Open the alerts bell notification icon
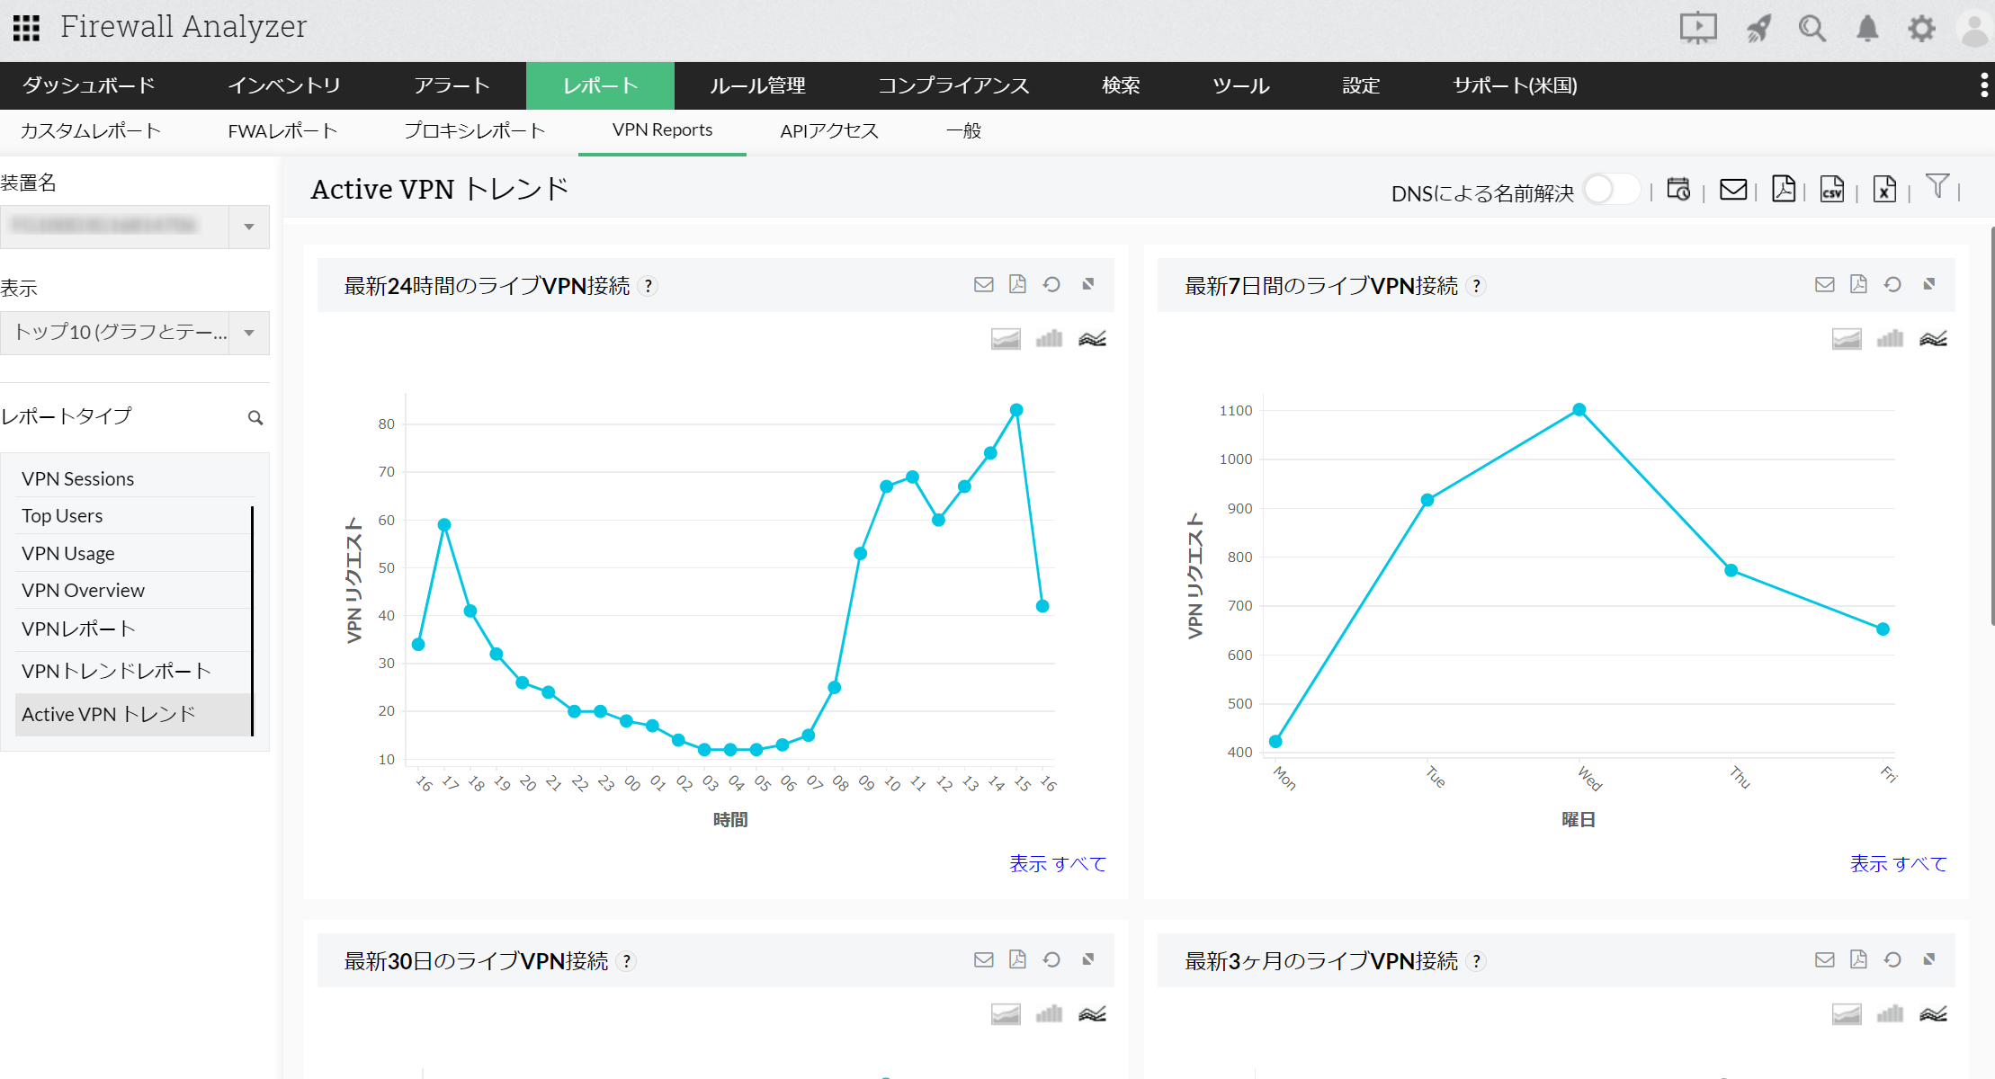 (x=1867, y=29)
